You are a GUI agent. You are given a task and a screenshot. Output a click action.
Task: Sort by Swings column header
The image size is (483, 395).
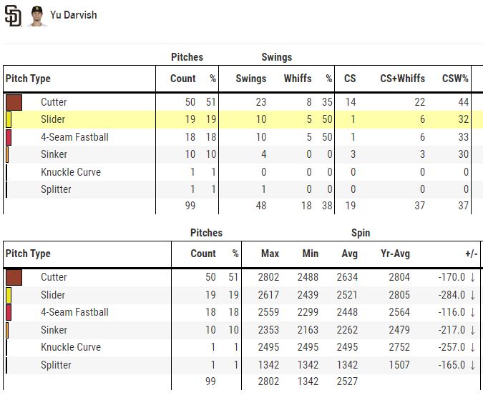(x=250, y=79)
